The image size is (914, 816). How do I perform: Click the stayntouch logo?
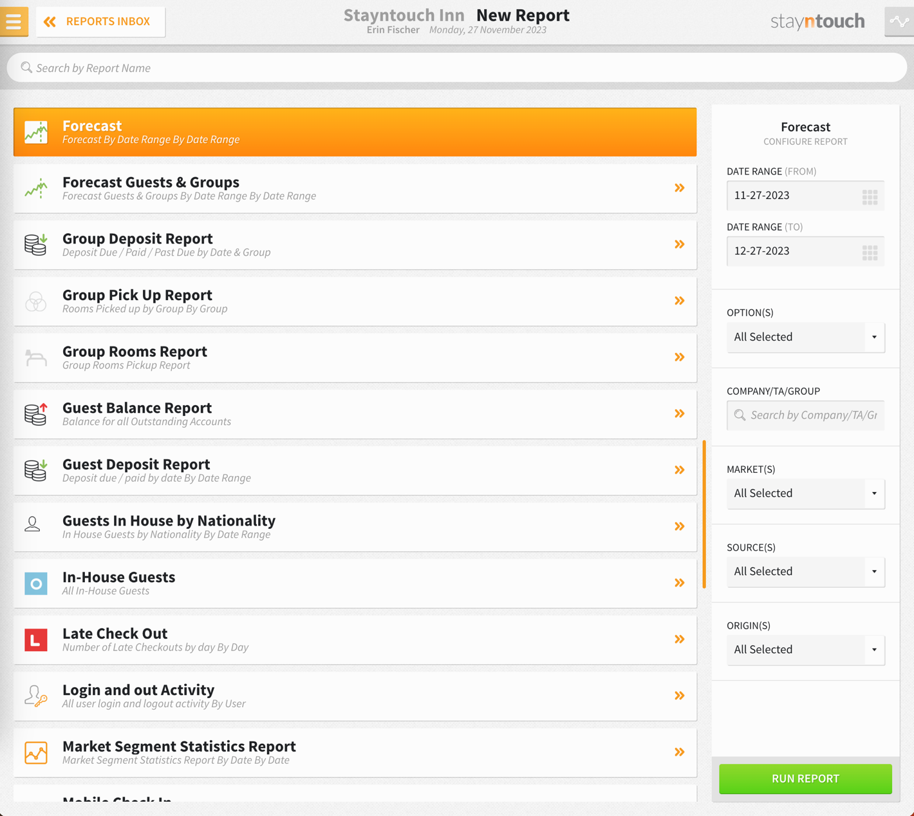pyautogui.click(x=817, y=22)
